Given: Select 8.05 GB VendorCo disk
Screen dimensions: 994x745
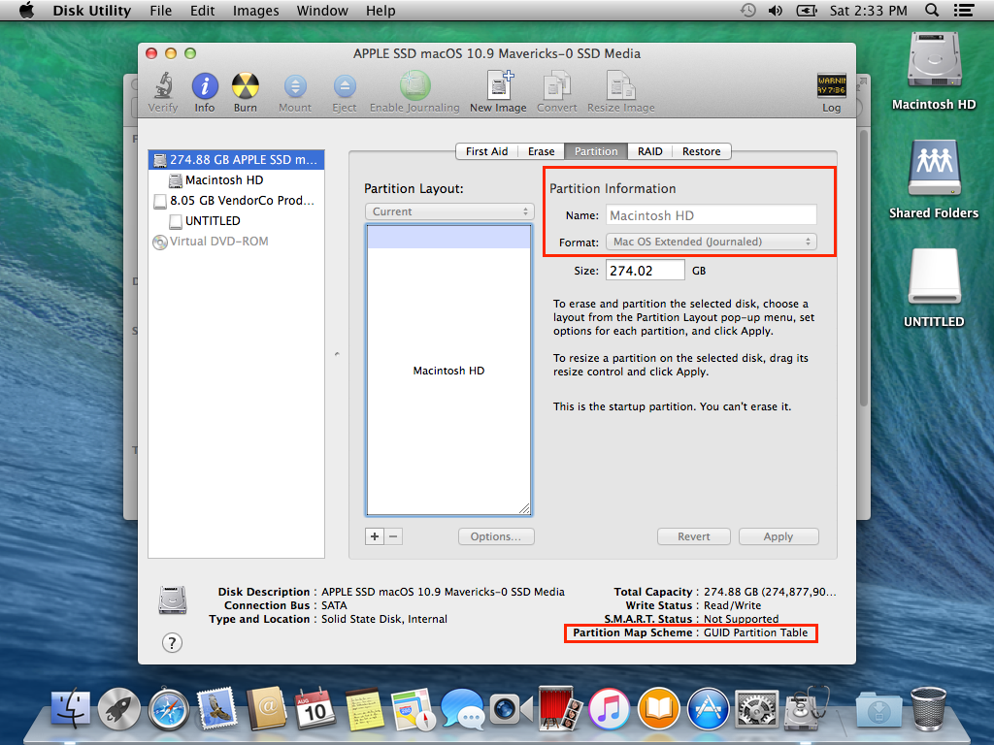Looking at the screenshot, I should (237, 200).
